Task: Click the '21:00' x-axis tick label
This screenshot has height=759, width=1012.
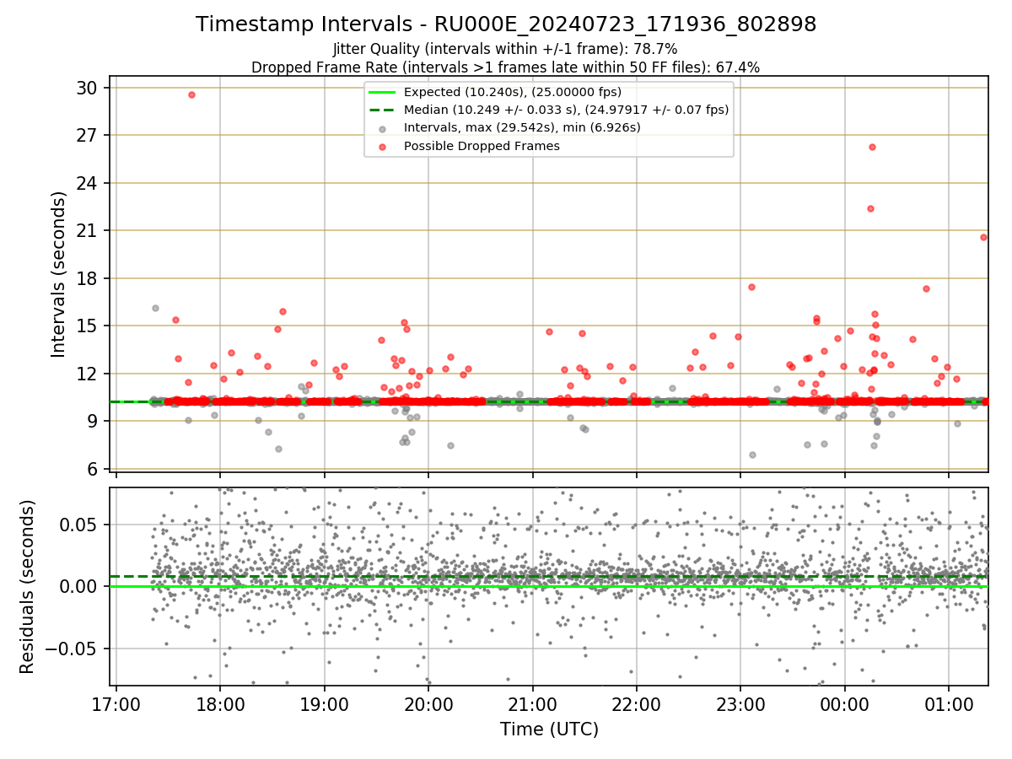Action: pyautogui.click(x=532, y=703)
